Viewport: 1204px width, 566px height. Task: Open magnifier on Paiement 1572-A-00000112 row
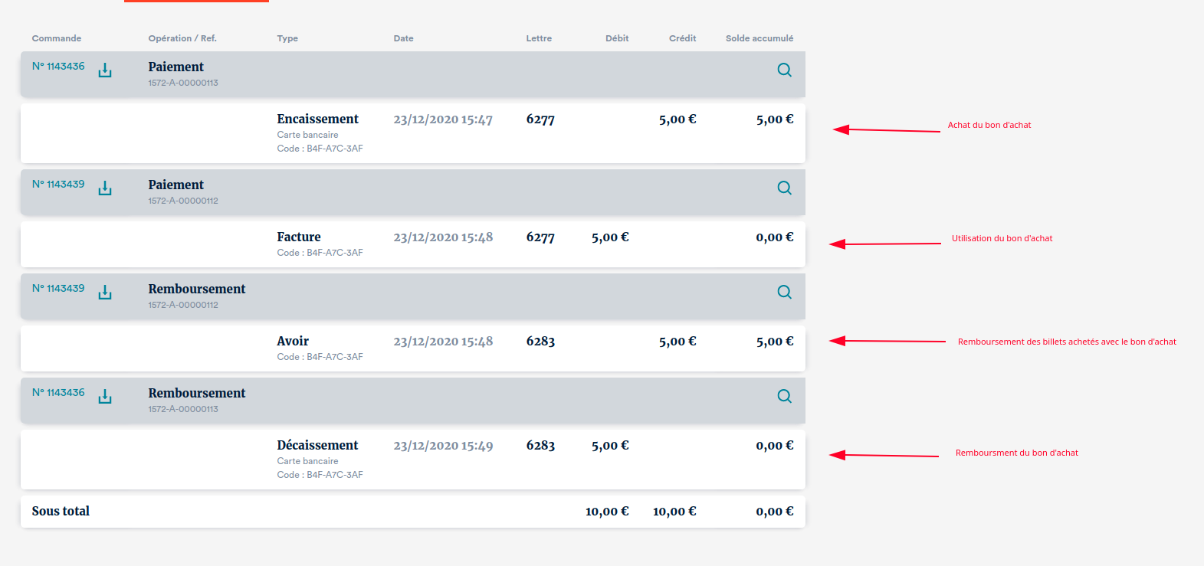(x=784, y=188)
